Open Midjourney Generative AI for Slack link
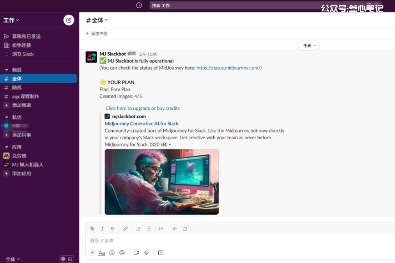Image resolution: width=395 pixels, height=263 pixels. tap(142, 123)
